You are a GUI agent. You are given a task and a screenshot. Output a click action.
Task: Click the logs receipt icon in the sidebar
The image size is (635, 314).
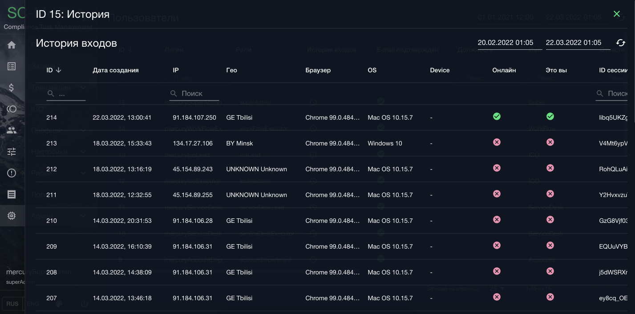point(12,194)
